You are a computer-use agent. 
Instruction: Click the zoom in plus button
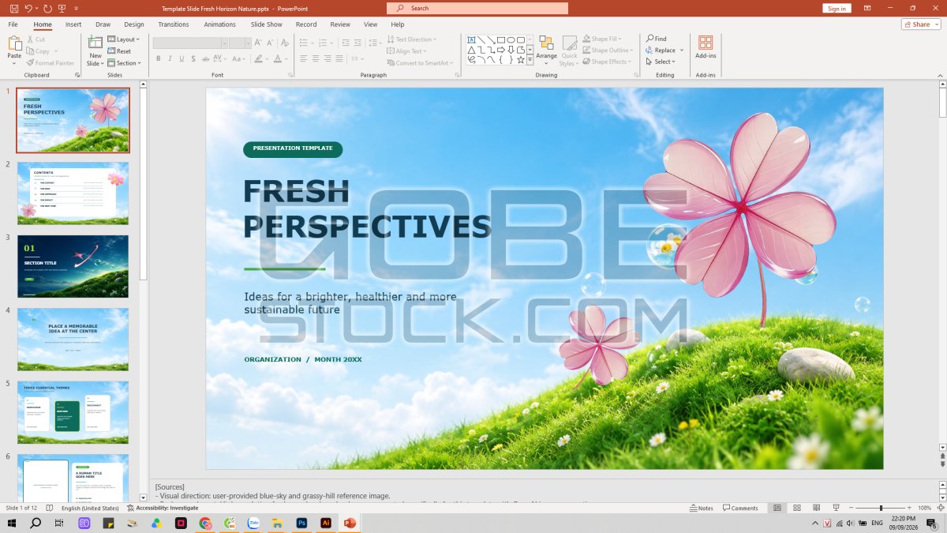coord(910,508)
